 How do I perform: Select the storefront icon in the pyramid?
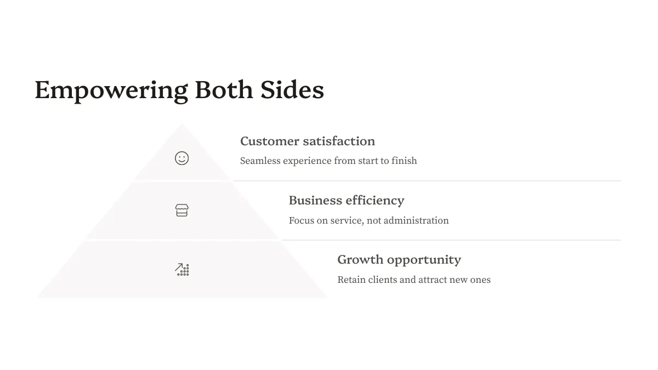(181, 210)
